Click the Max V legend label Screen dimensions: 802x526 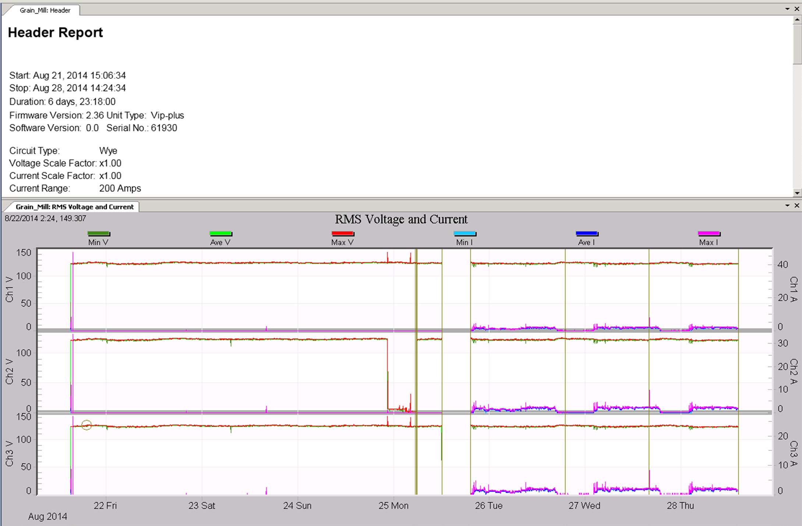pyautogui.click(x=342, y=242)
